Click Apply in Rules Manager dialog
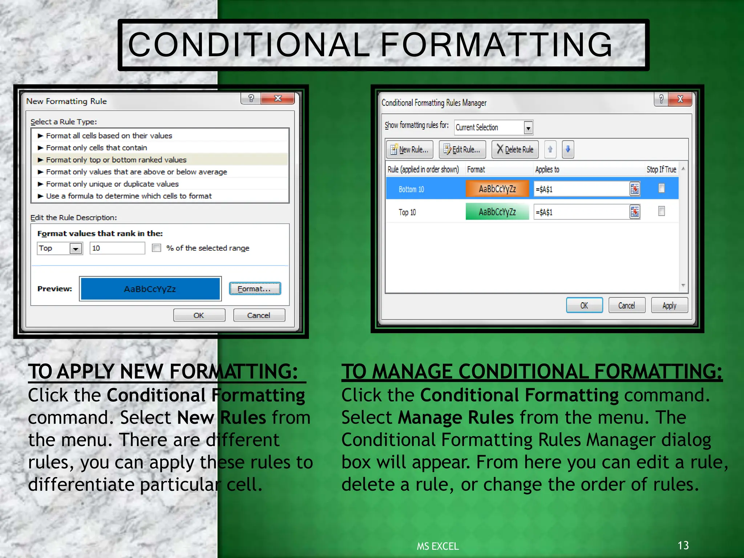This screenshot has width=744, height=558. click(669, 305)
